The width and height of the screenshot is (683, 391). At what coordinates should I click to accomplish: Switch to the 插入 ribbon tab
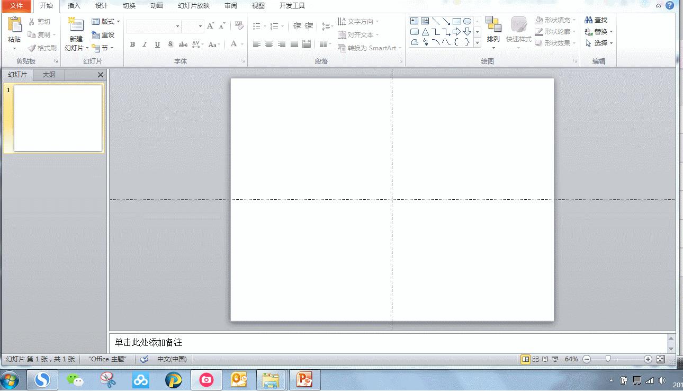73,6
